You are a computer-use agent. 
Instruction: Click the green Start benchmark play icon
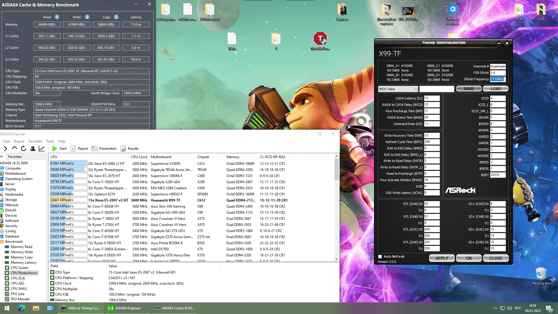(55, 149)
